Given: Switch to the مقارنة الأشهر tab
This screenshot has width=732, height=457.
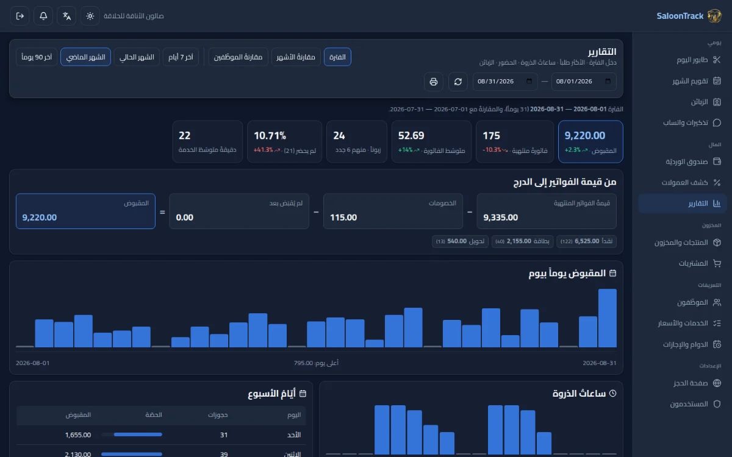Looking at the screenshot, I should tap(296, 57).
